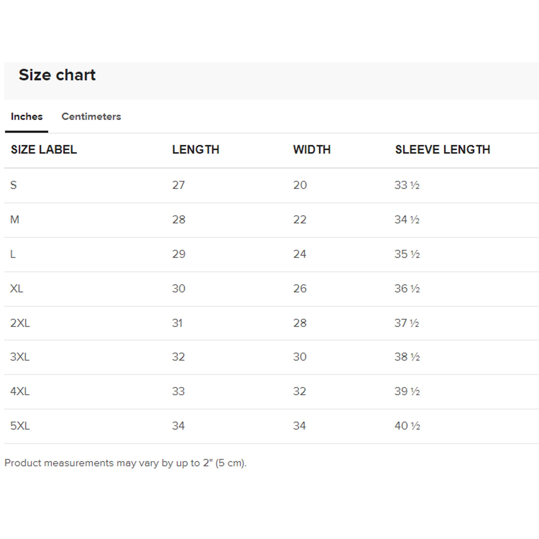Viewport: 539px width, 539px height.
Task: Select the XL size row label
Action: point(17,288)
